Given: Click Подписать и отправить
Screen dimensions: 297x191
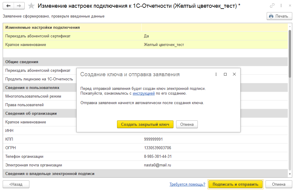Looking at the screenshot, I should coord(236,184).
